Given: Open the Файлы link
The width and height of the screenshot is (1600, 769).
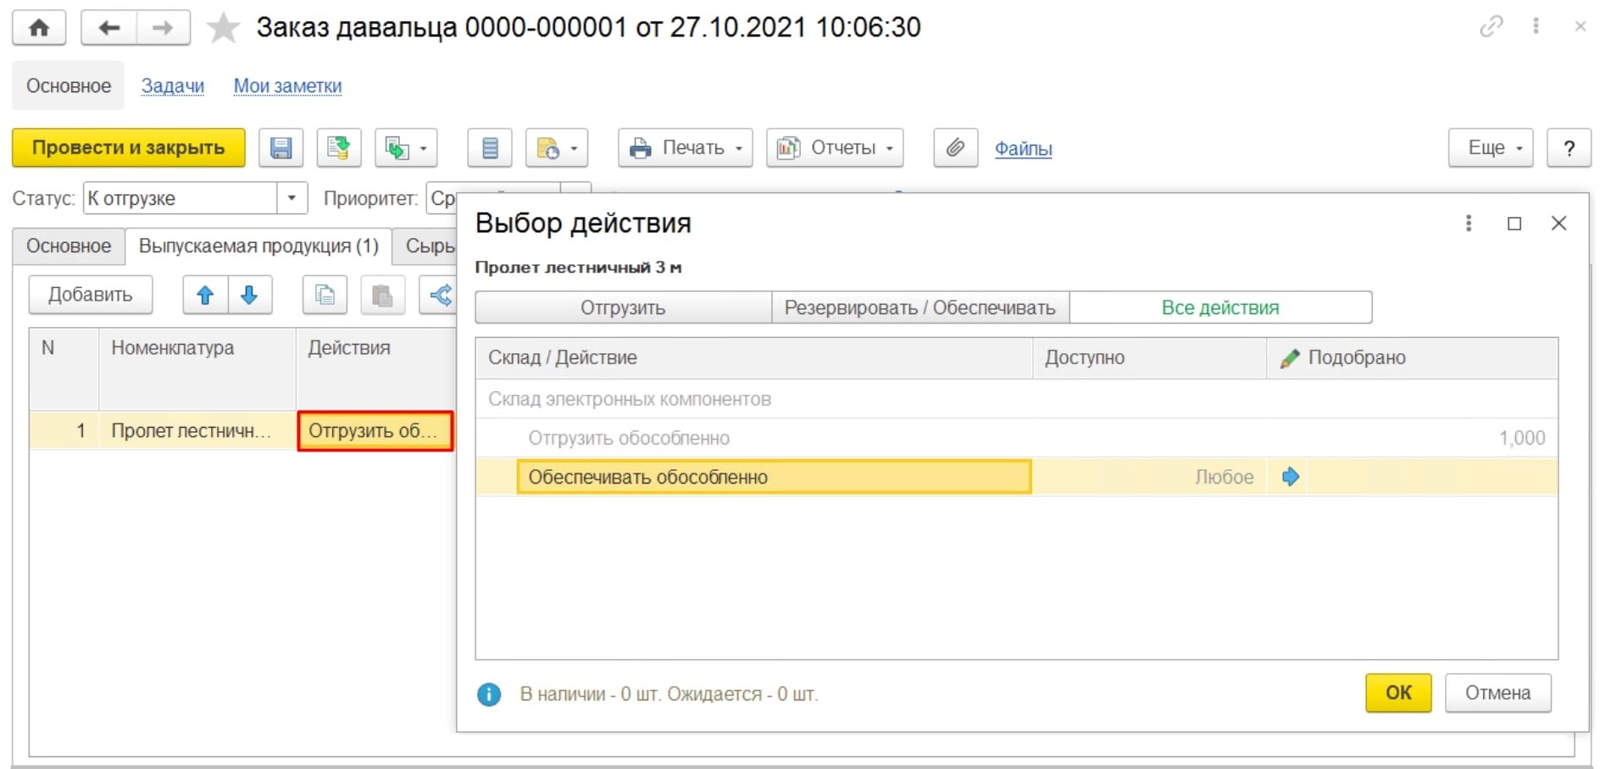Looking at the screenshot, I should click(1023, 149).
